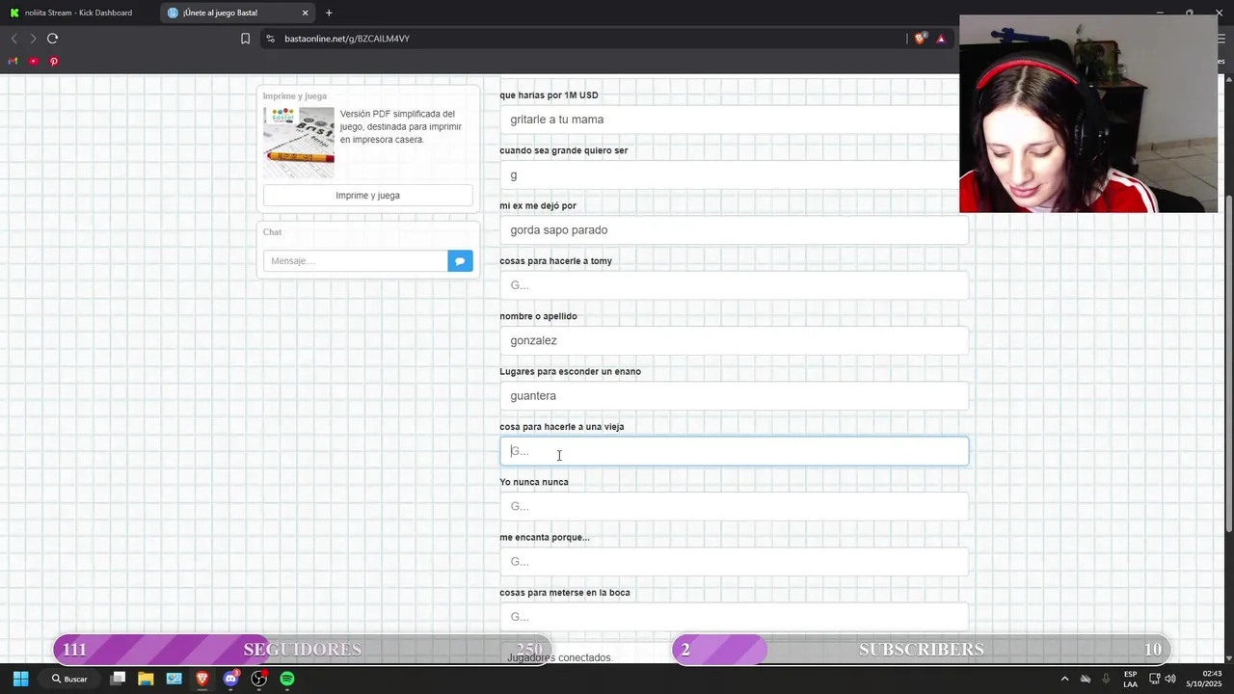Reload the current page
Viewport: 1234px width, 694px height.
pos(52,39)
